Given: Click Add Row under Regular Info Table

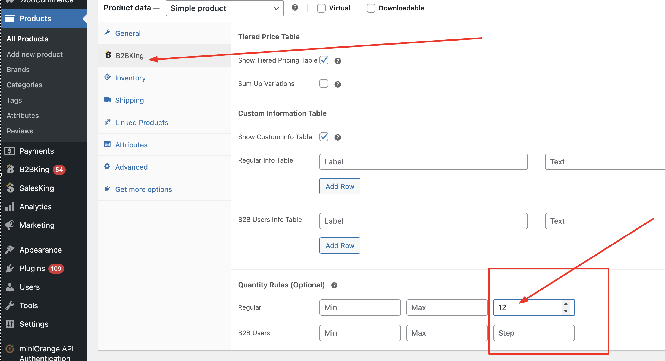Looking at the screenshot, I should (x=340, y=186).
